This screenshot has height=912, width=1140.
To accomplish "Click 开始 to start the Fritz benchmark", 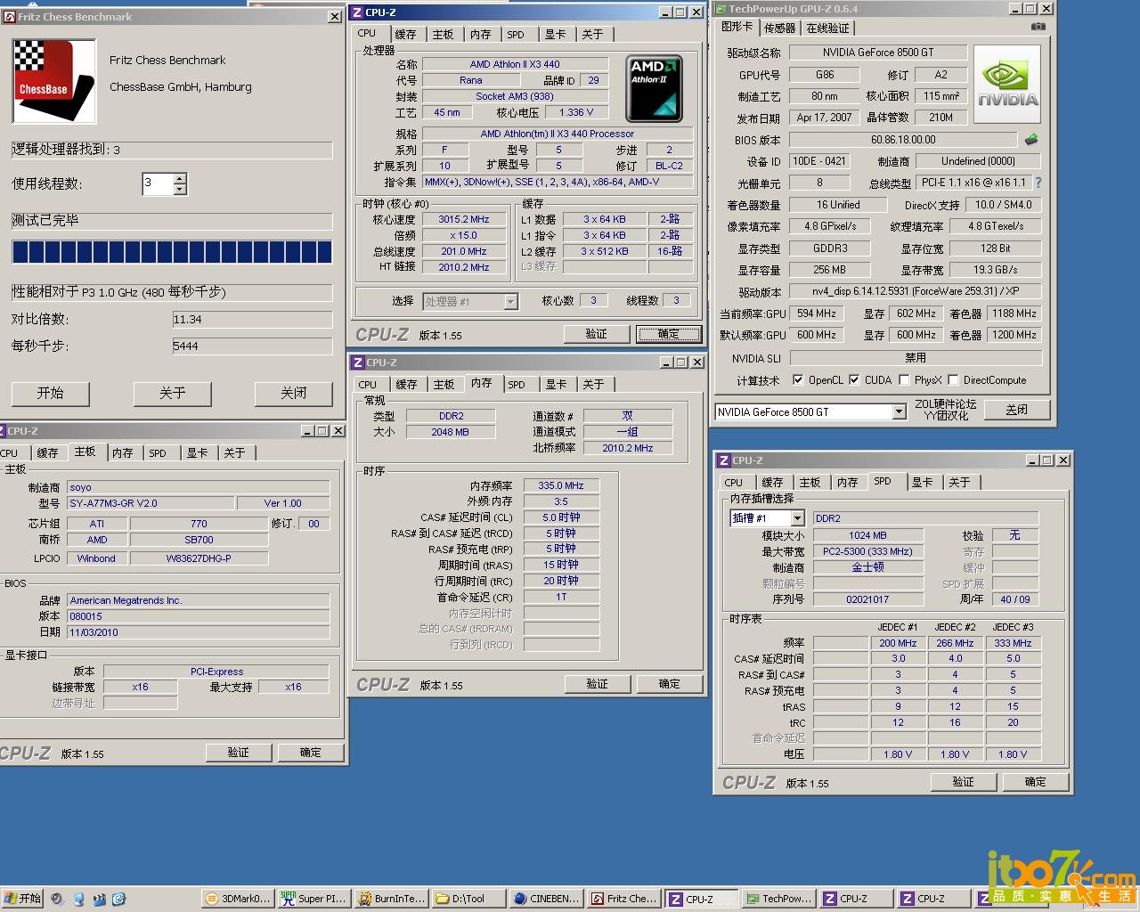I will pyautogui.click(x=51, y=394).
